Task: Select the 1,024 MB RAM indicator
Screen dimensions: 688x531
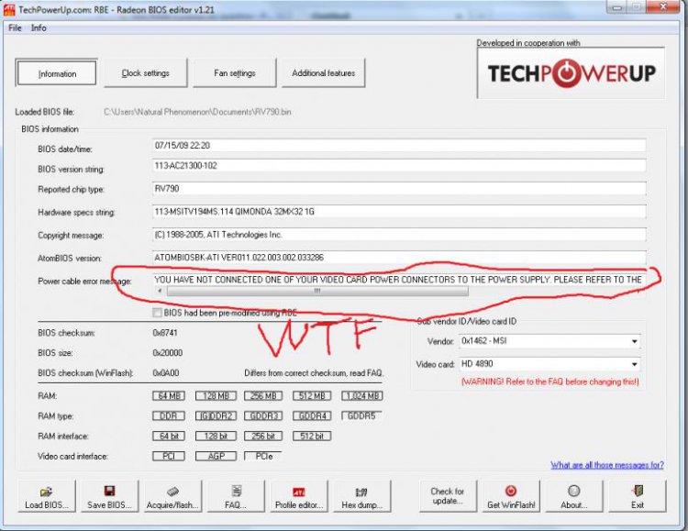Action: click(x=362, y=396)
